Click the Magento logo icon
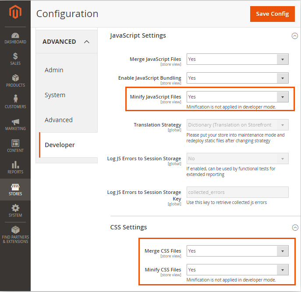Image resolution: width=301 pixels, height=292 pixels. 15,13
